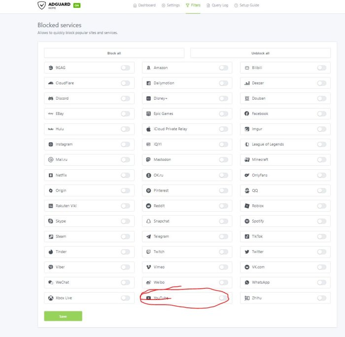Switch on blocking for Steam
Viewport: 345px width, 337px height.
pyautogui.click(x=125, y=236)
